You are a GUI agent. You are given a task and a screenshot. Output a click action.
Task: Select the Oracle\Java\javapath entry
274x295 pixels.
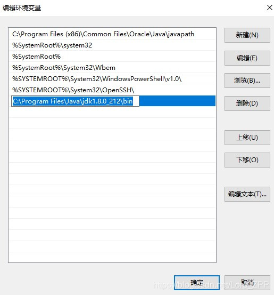(112, 34)
